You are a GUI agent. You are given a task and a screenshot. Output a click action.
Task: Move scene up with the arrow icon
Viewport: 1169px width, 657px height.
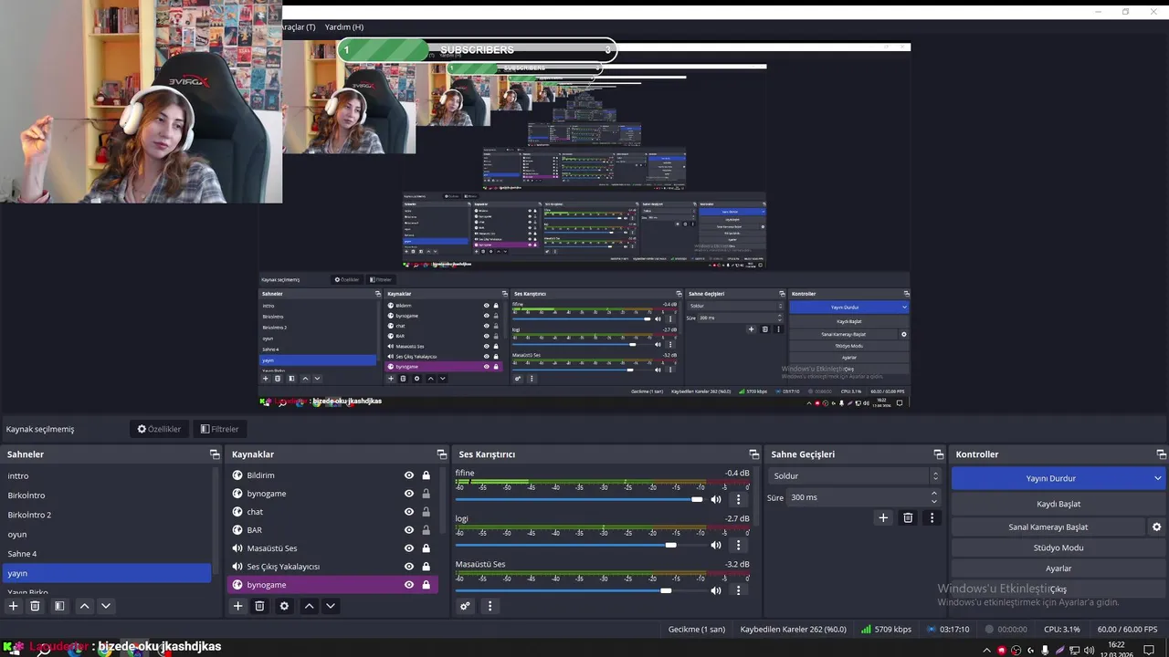[x=84, y=606]
